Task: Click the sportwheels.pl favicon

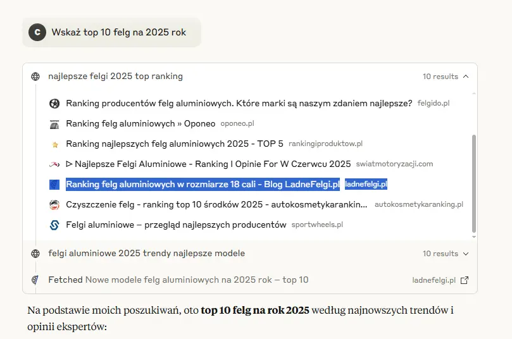Action: pos(54,225)
